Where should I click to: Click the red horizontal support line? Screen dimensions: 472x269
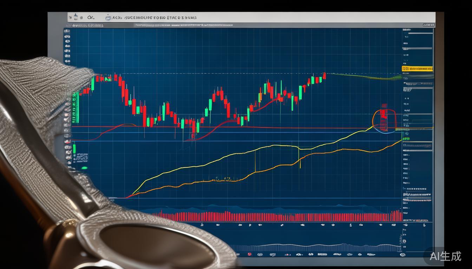pos(281,128)
